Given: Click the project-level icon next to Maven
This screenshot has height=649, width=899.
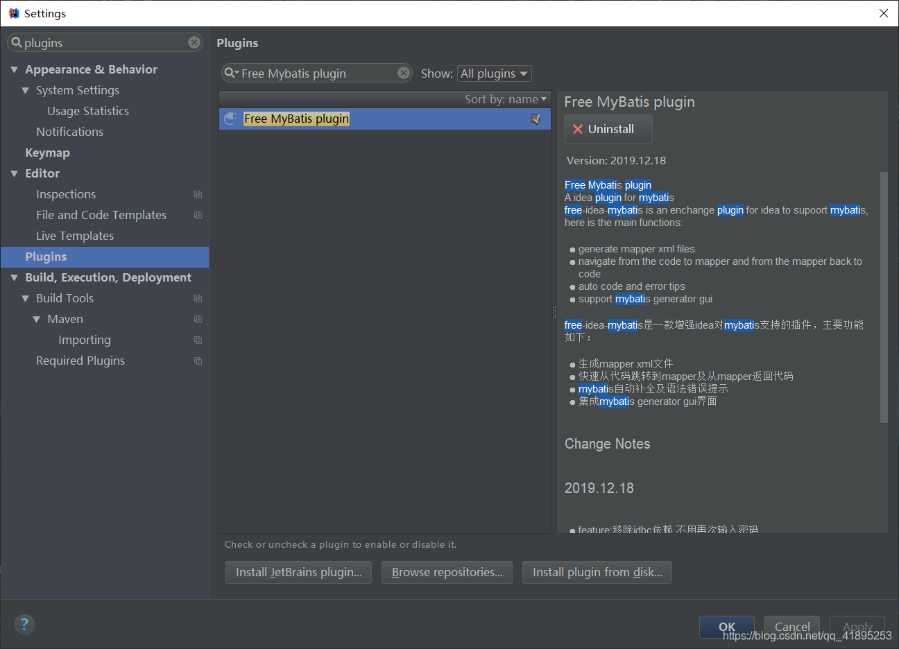Looking at the screenshot, I should pyautogui.click(x=198, y=319).
